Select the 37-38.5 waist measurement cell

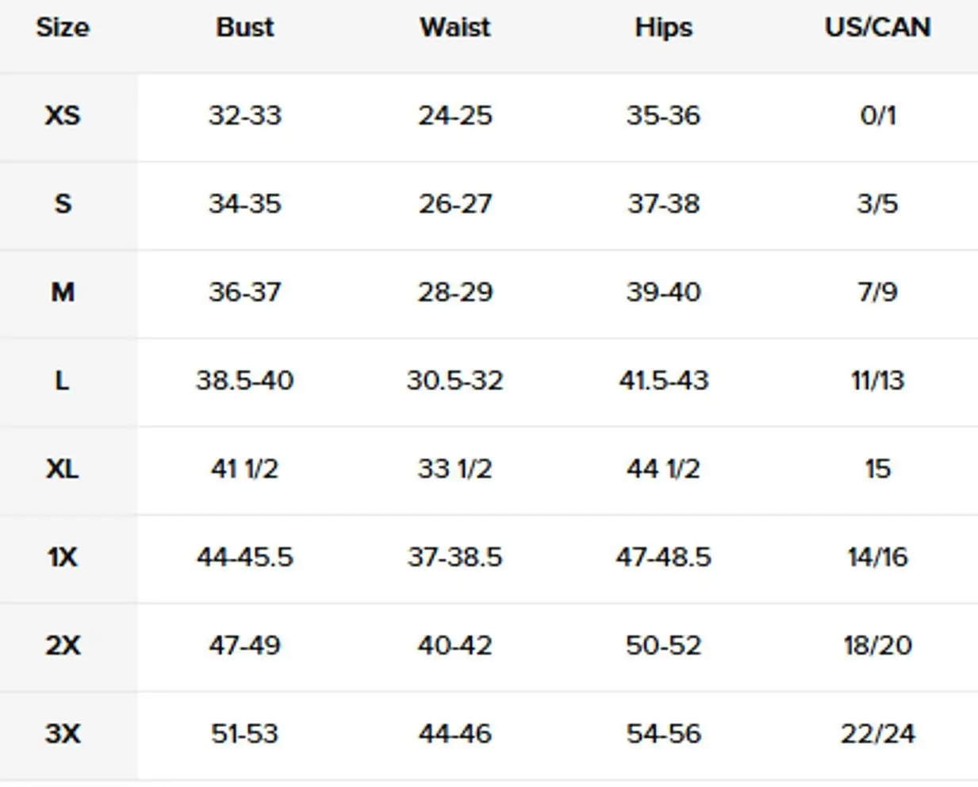(454, 557)
